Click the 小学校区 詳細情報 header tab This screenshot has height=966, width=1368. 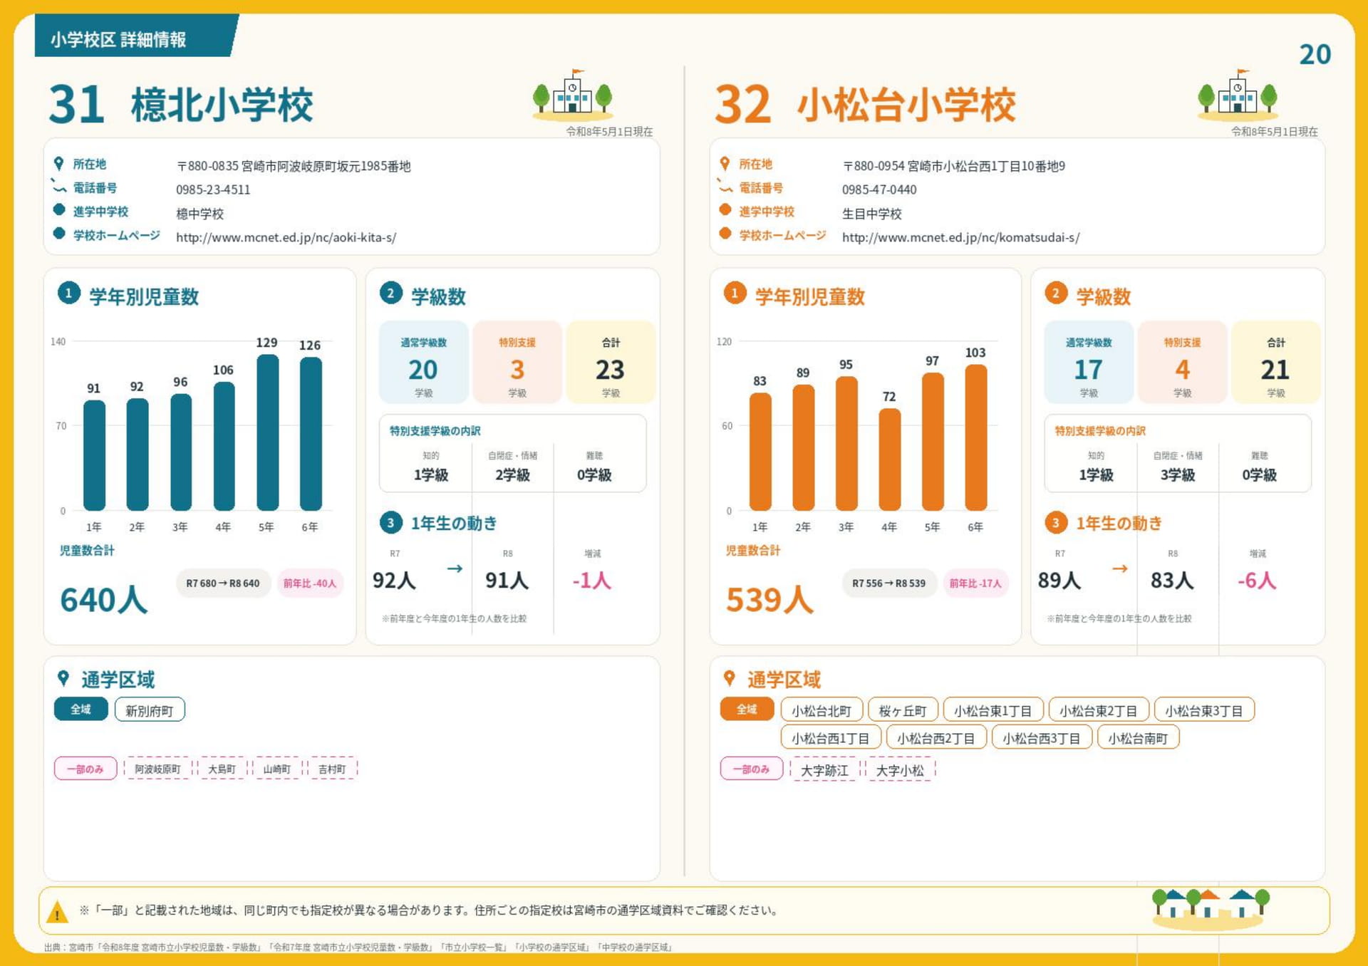[x=135, y=36]
